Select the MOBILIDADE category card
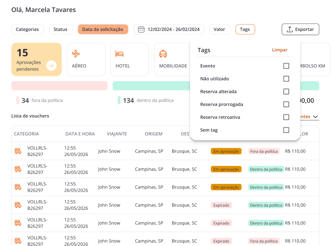331x246 pixels. click(x=173, y=59)
